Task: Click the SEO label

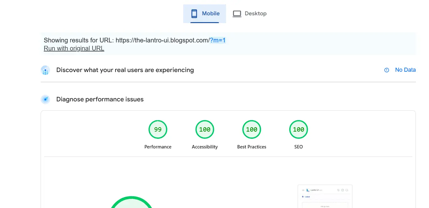Action: coord(299,147)
